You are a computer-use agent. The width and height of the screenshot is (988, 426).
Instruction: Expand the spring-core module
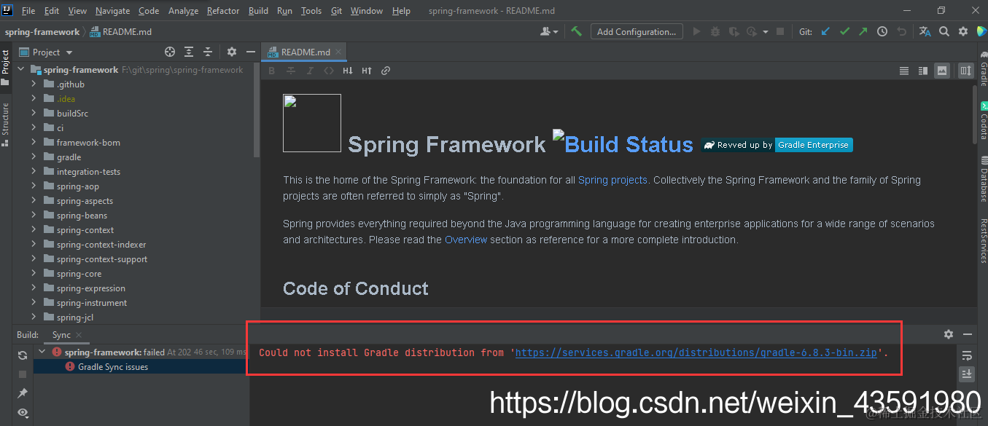[x=34, y=274]
